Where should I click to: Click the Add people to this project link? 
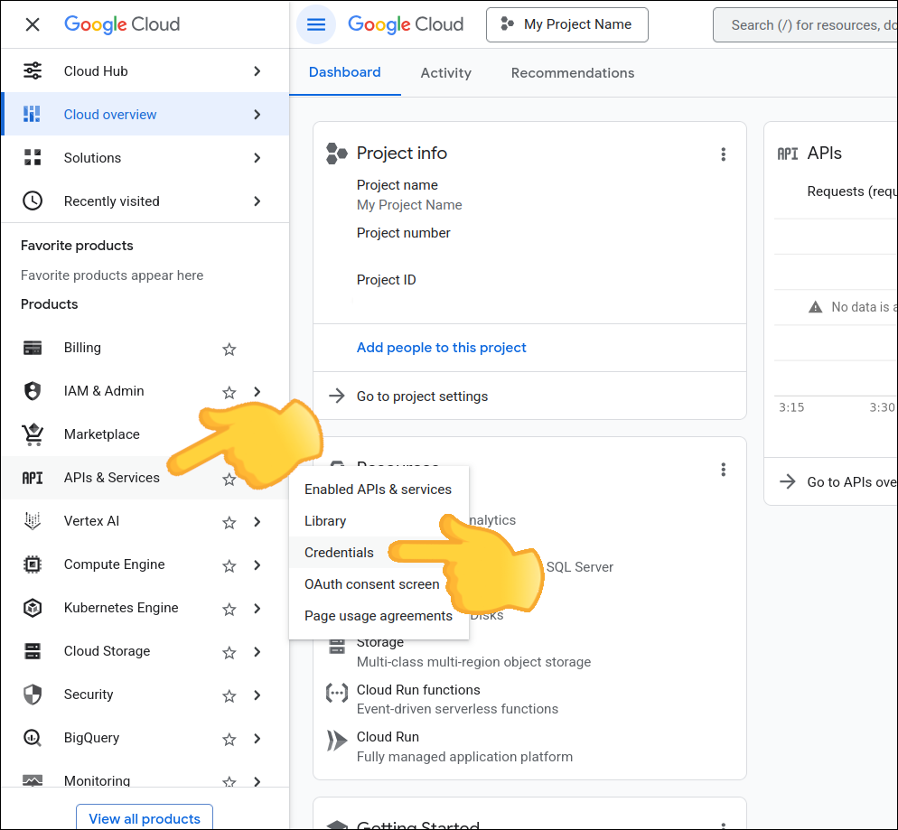tap(441, 347)
